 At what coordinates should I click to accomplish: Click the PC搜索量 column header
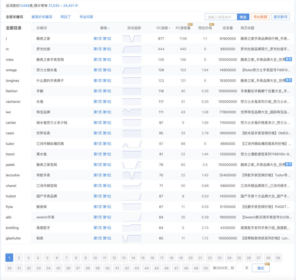[183, 28]
